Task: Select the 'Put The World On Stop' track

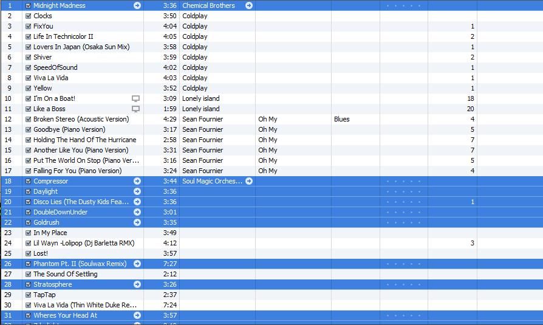Action: coord(86,160)
